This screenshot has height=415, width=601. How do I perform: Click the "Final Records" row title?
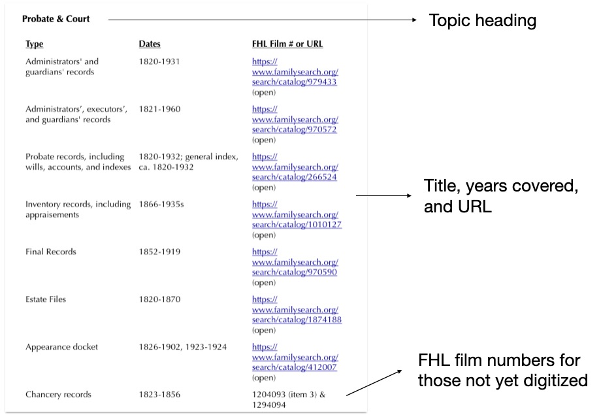click(51, 252)
